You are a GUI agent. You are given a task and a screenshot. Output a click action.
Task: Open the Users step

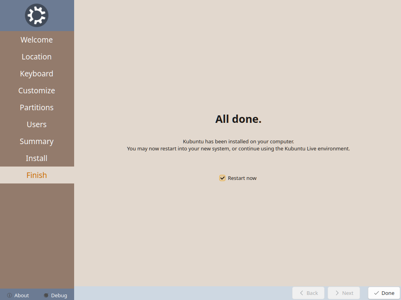coord(37,124)
